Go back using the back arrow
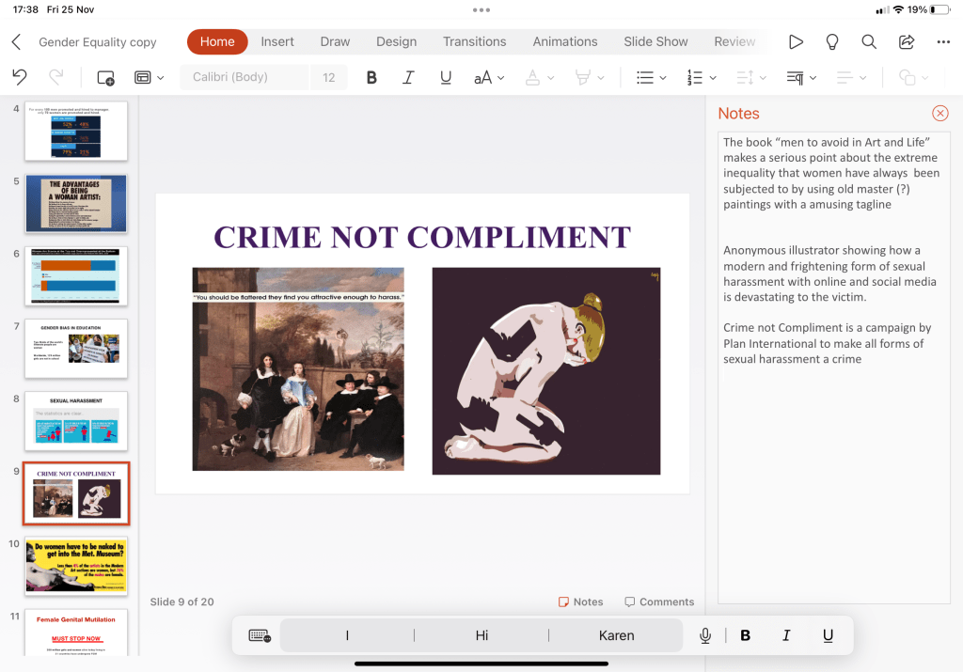Screen dimensions: 963x672 click(x=16, y=41)
